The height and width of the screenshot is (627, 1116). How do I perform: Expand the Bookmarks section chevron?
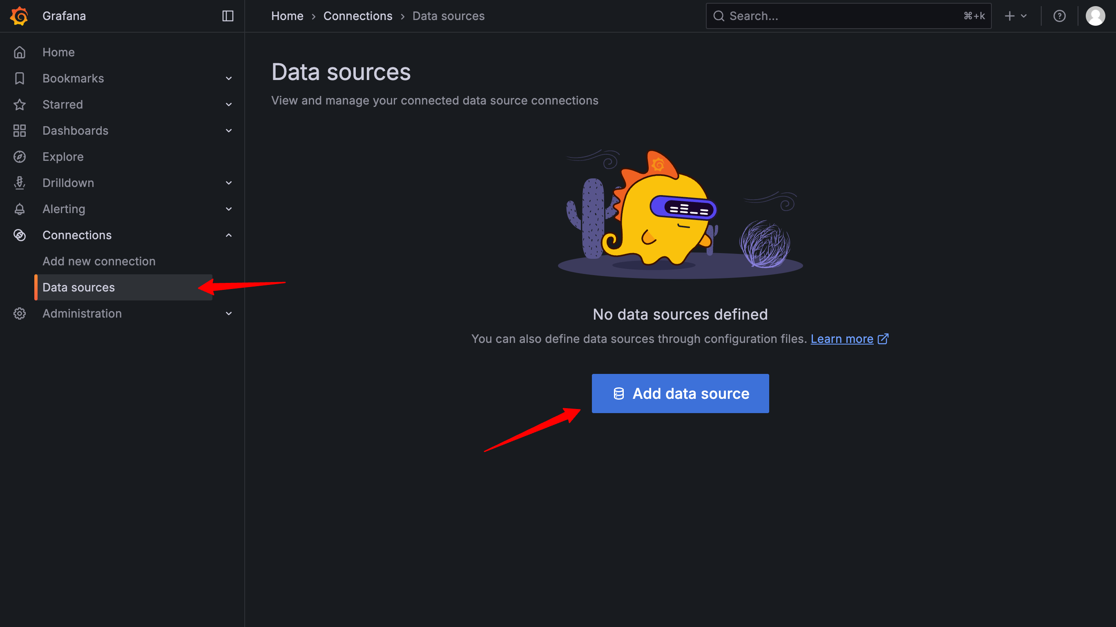[229, 78]
